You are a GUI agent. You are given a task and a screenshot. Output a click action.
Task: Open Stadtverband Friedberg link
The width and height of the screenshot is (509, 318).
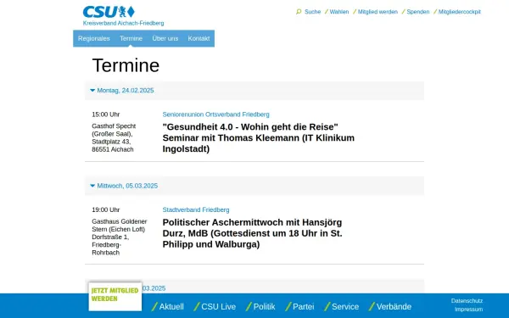coord(196,209)
